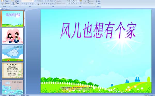Open the font name combo box
The height and width of the screenshot is (96, 155).
pos(26,1)
